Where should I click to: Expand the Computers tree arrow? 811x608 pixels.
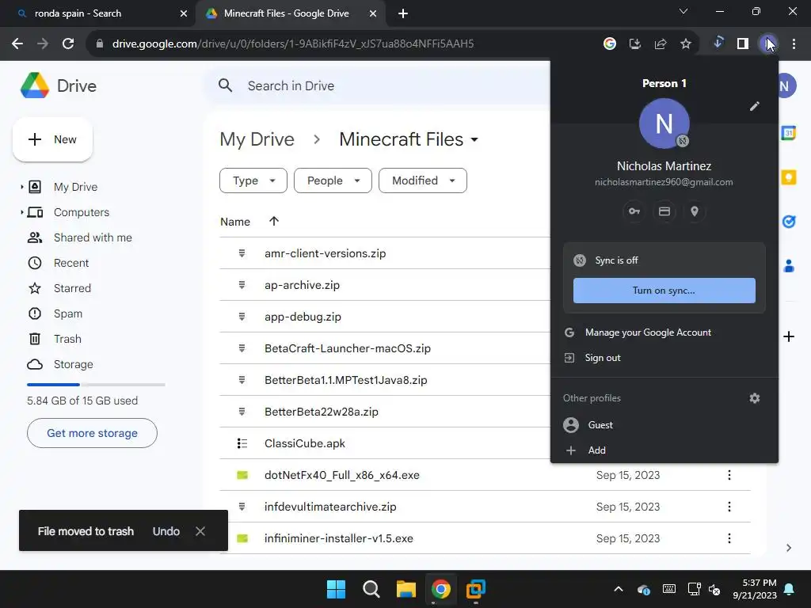(x=21, y=212)
